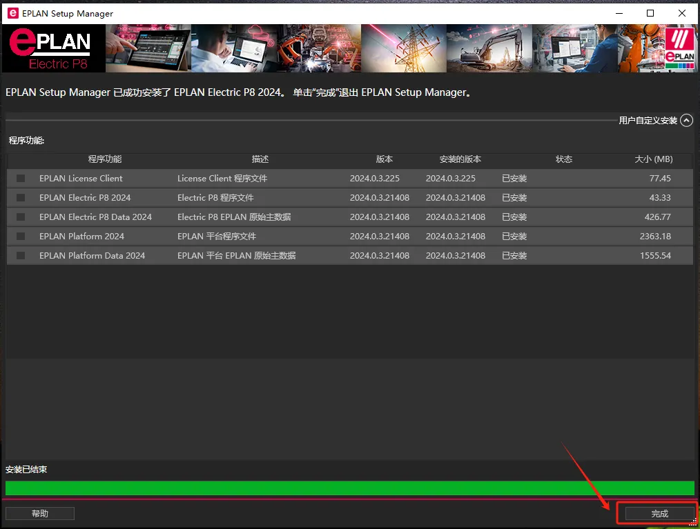Click 已安装 status of License Client row

pyautogui.click(x=514, y=179)
